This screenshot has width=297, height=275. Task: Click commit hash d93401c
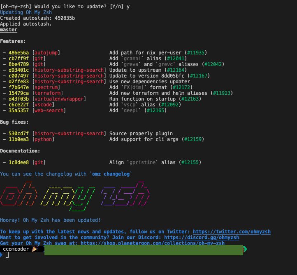[19, 70]
